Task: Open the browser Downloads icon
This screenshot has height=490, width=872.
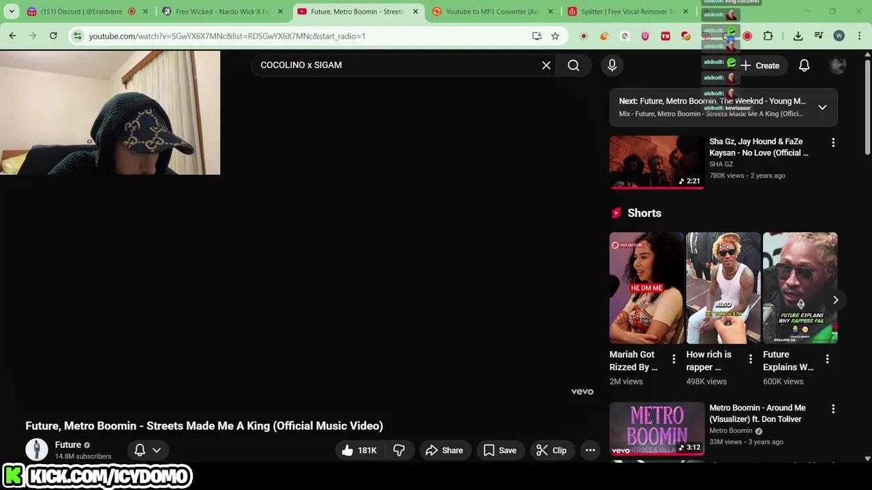Action: (x=798, y=36)
